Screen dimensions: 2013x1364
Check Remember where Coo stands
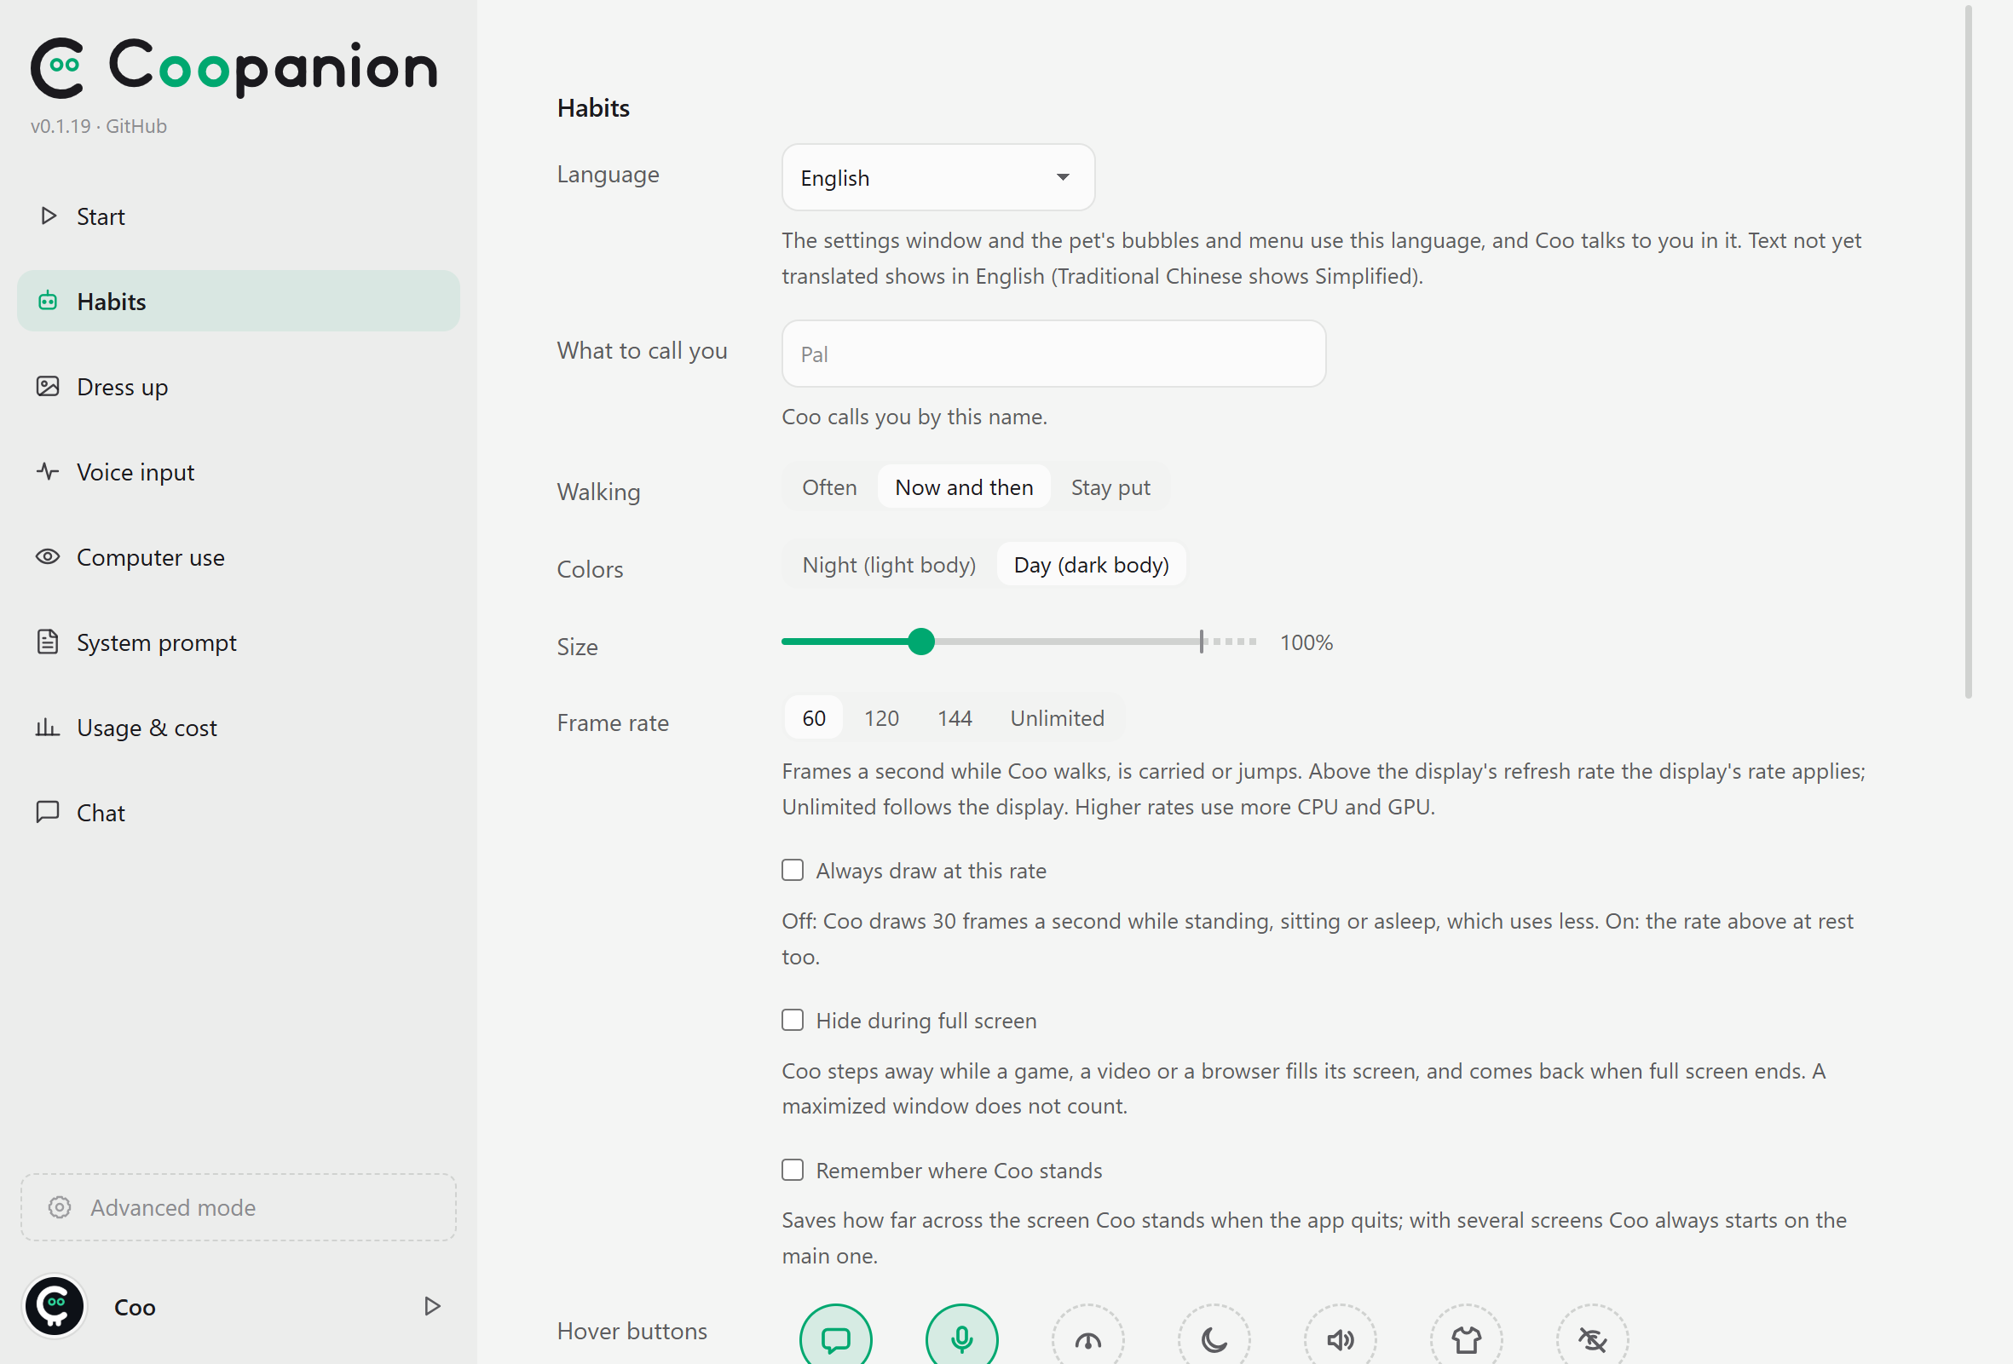tap(793, 1170)
